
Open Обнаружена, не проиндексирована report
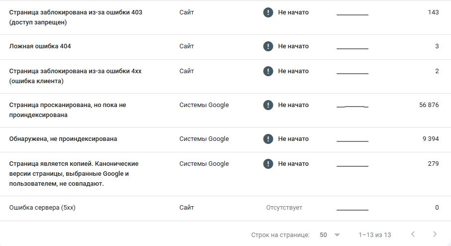pos(226,140)
